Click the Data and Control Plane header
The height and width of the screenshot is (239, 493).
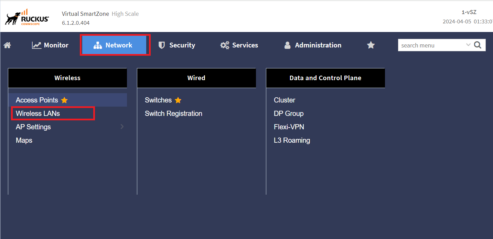pyautogui.click(x=325, y=78)
